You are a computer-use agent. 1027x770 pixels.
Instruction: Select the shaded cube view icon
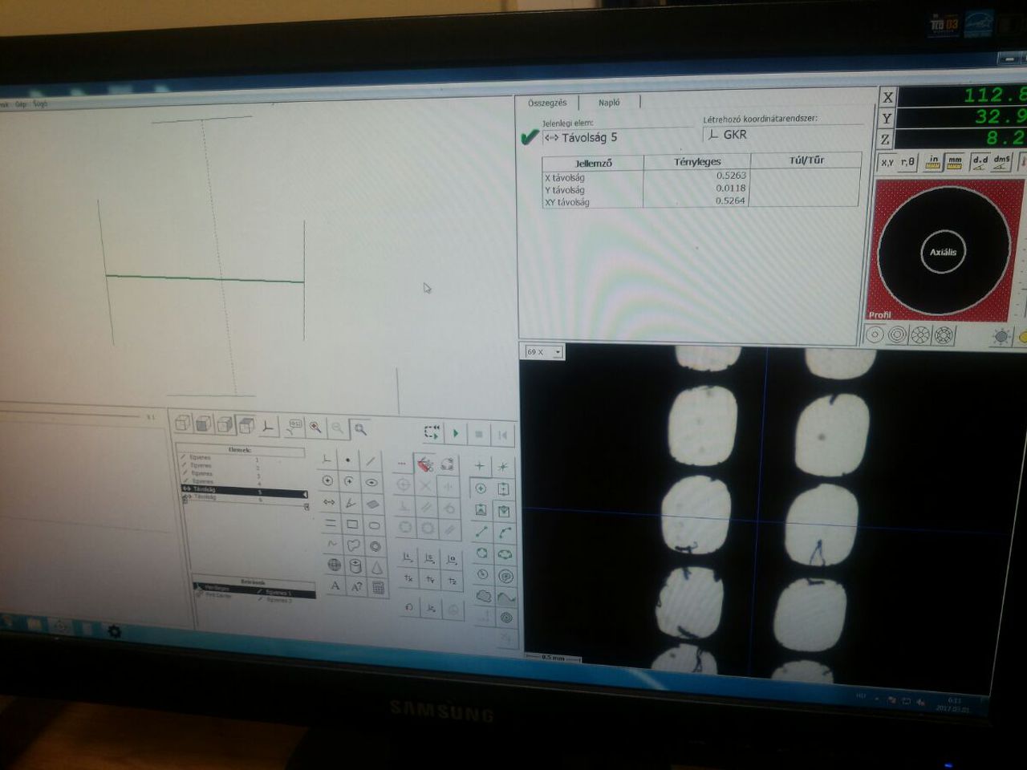(x=204, y=423)
